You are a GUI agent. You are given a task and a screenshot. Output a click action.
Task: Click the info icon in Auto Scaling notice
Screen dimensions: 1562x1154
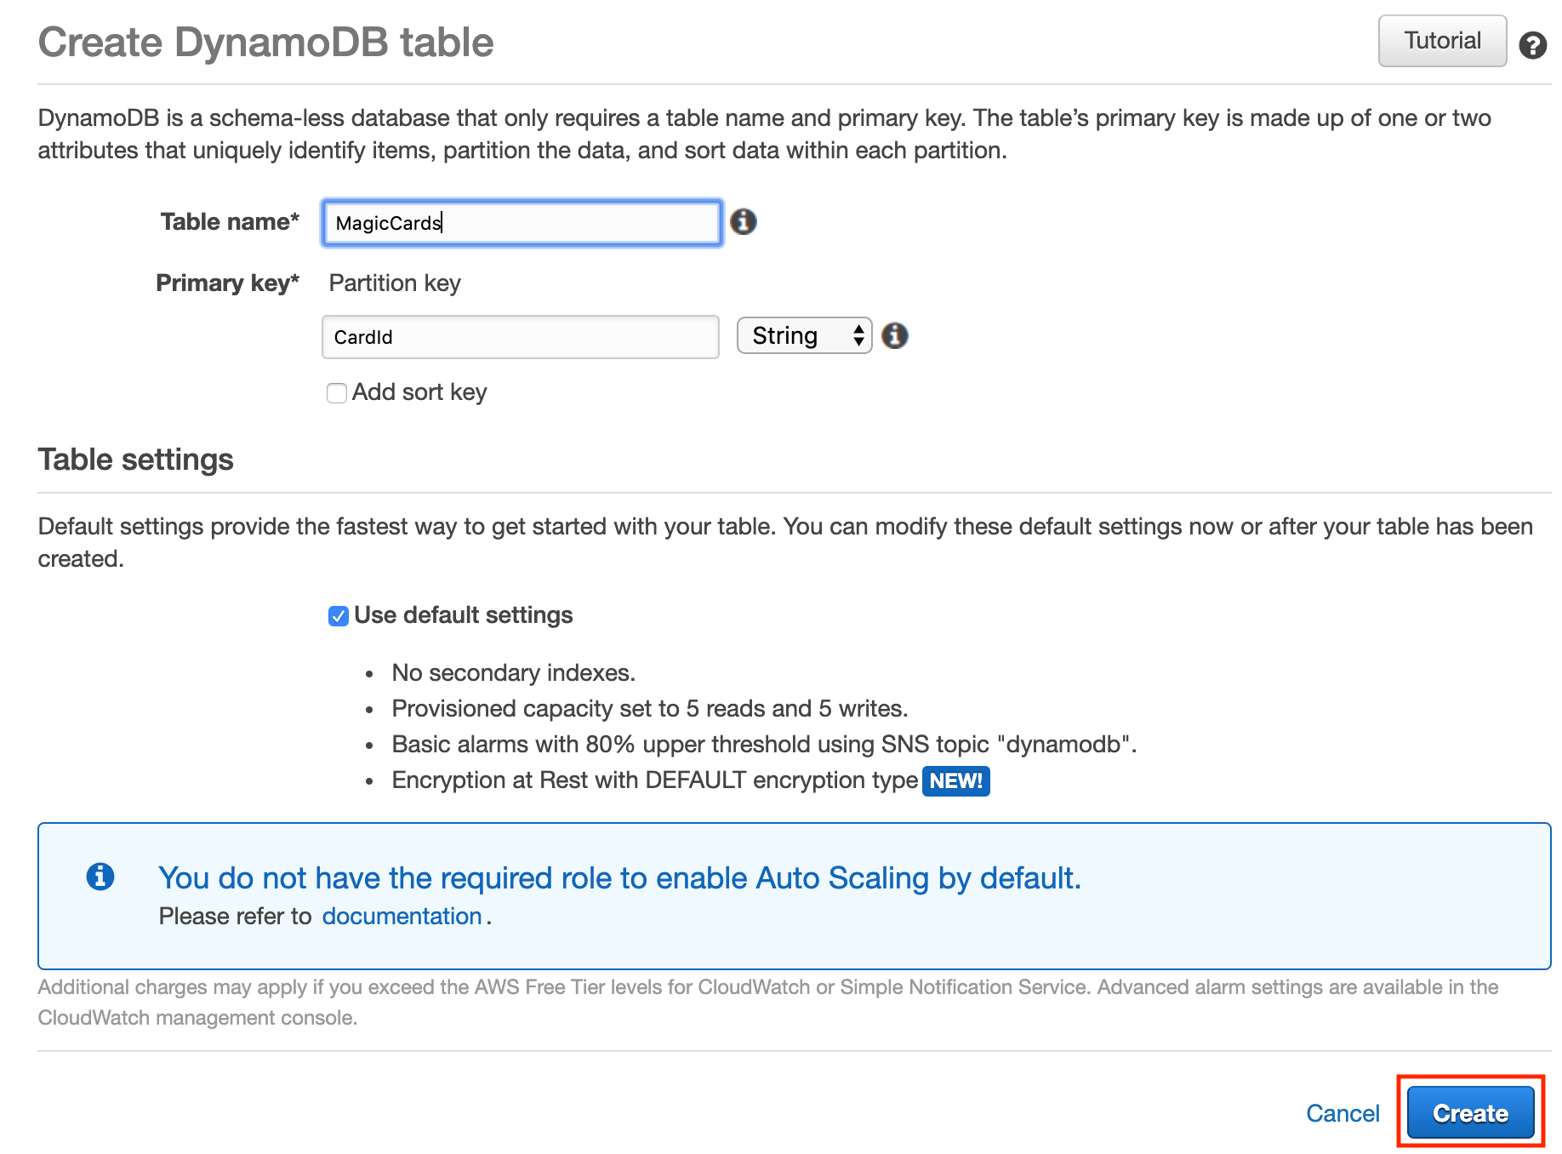100,876
